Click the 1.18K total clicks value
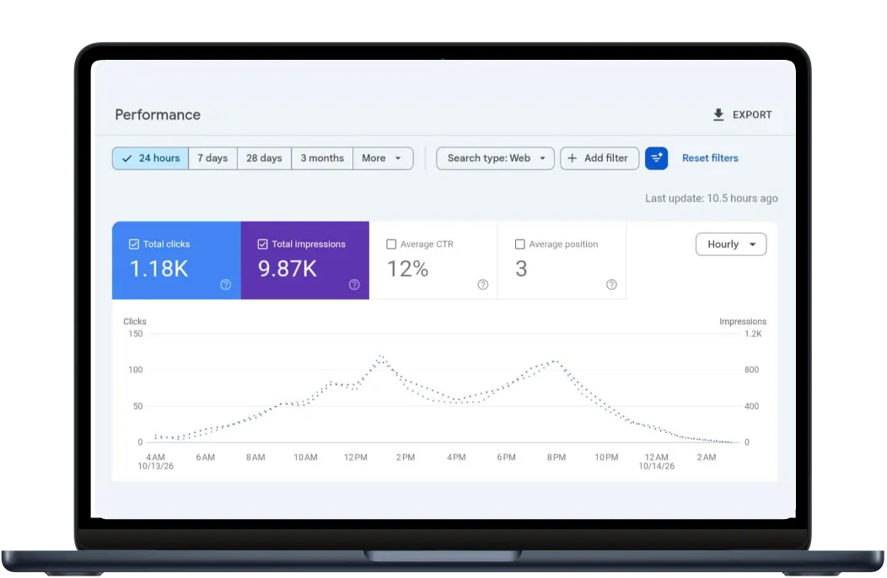This screenshot has height=578, width=887. pos(159,269)
